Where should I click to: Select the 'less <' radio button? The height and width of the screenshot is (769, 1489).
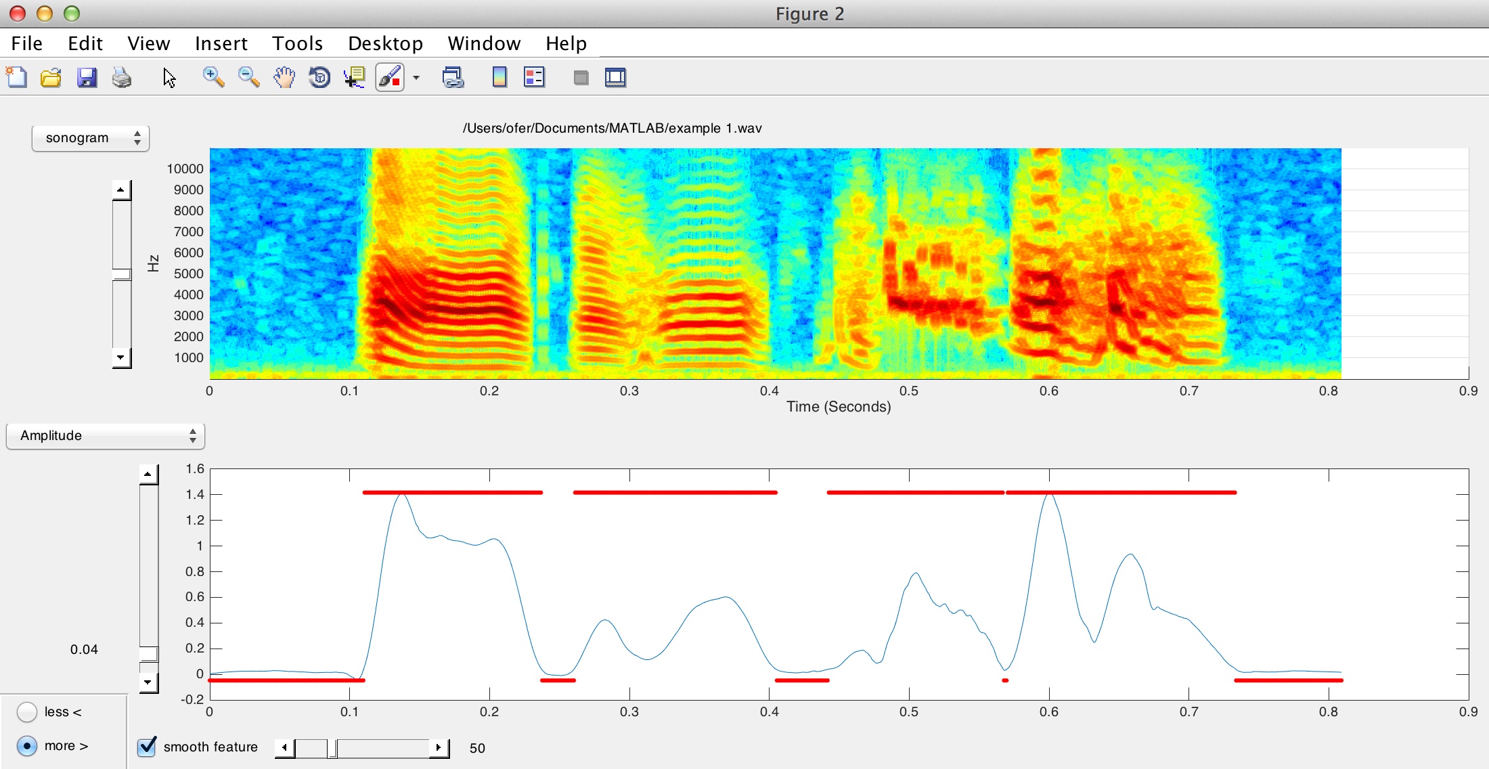tap(27, 712)
